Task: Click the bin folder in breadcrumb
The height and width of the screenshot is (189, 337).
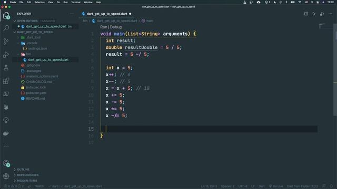Action: [85, 21]
